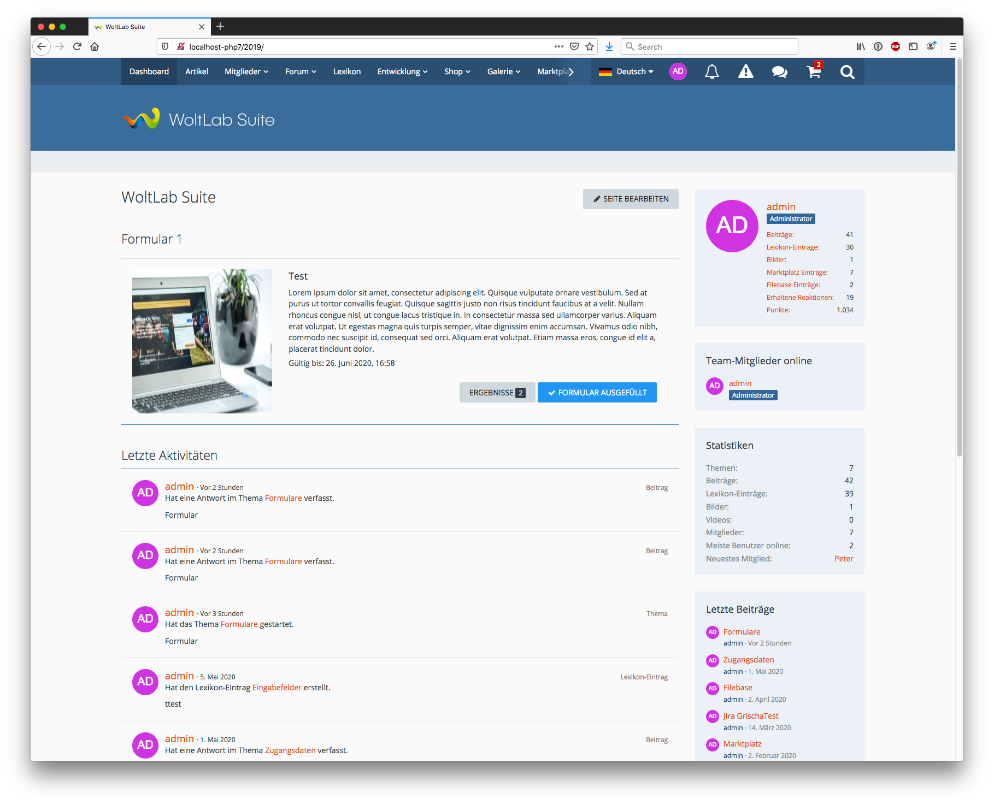Open the Deutsch language selector
The width and height of the screenshot is (994, 805).
[626, 72]
